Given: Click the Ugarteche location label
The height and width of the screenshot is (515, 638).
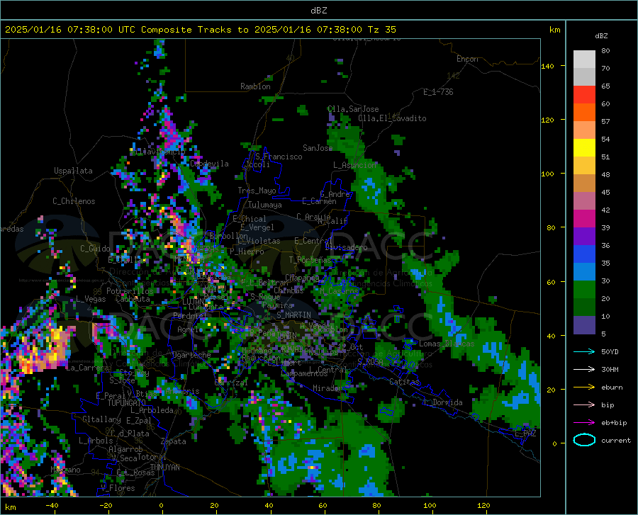Looking at the screenshot, I should coord(191,355).
